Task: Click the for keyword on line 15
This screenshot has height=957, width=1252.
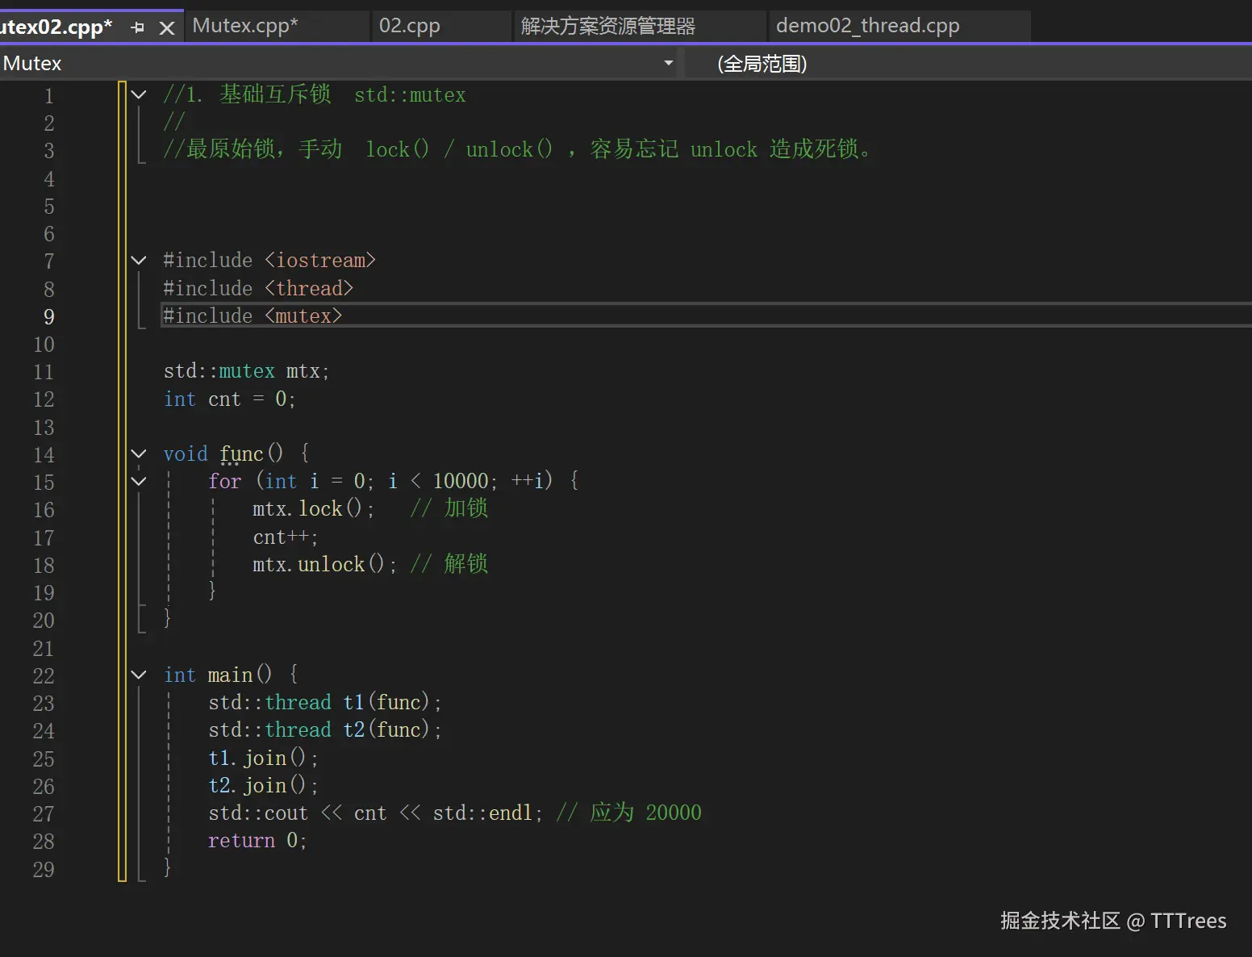Action: [x=225, y=481]
